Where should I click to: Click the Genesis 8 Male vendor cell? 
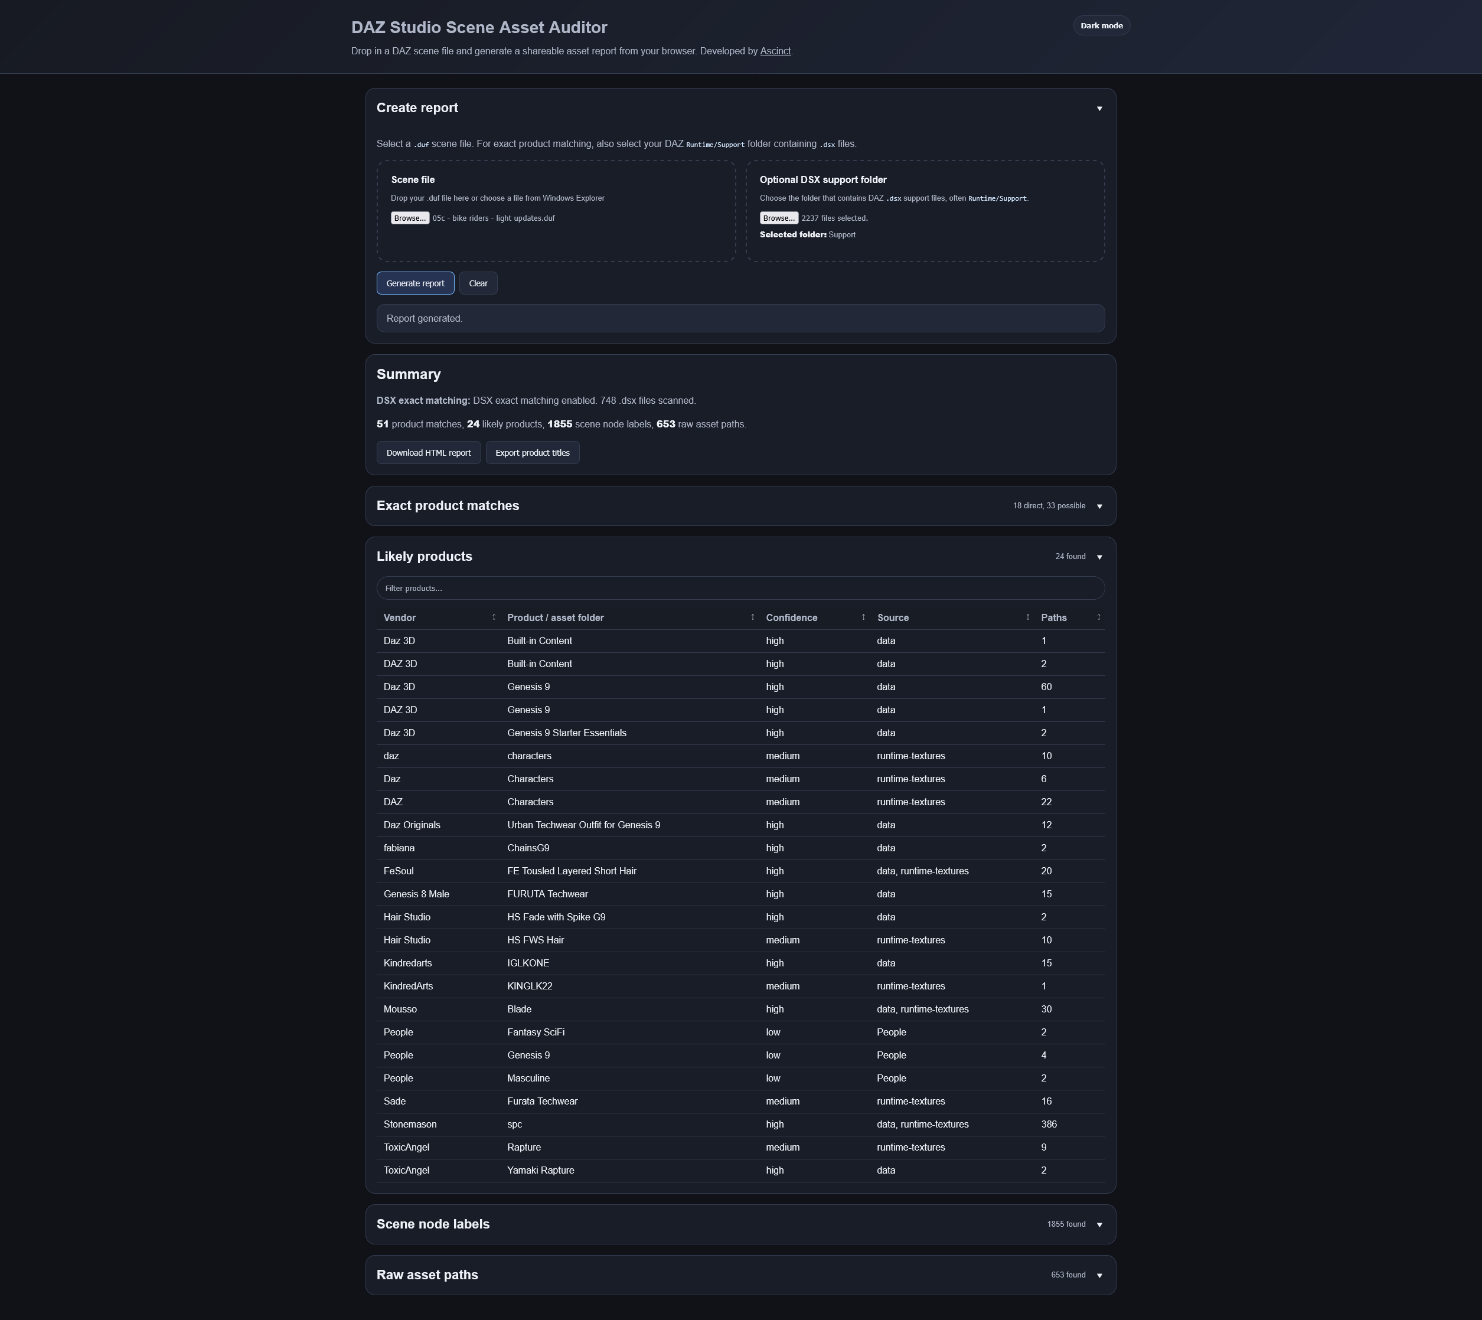[416, 894]
